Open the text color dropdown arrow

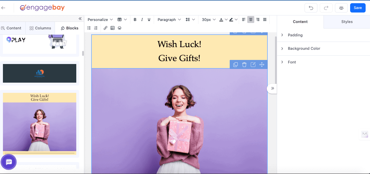[x=226, y=20]
